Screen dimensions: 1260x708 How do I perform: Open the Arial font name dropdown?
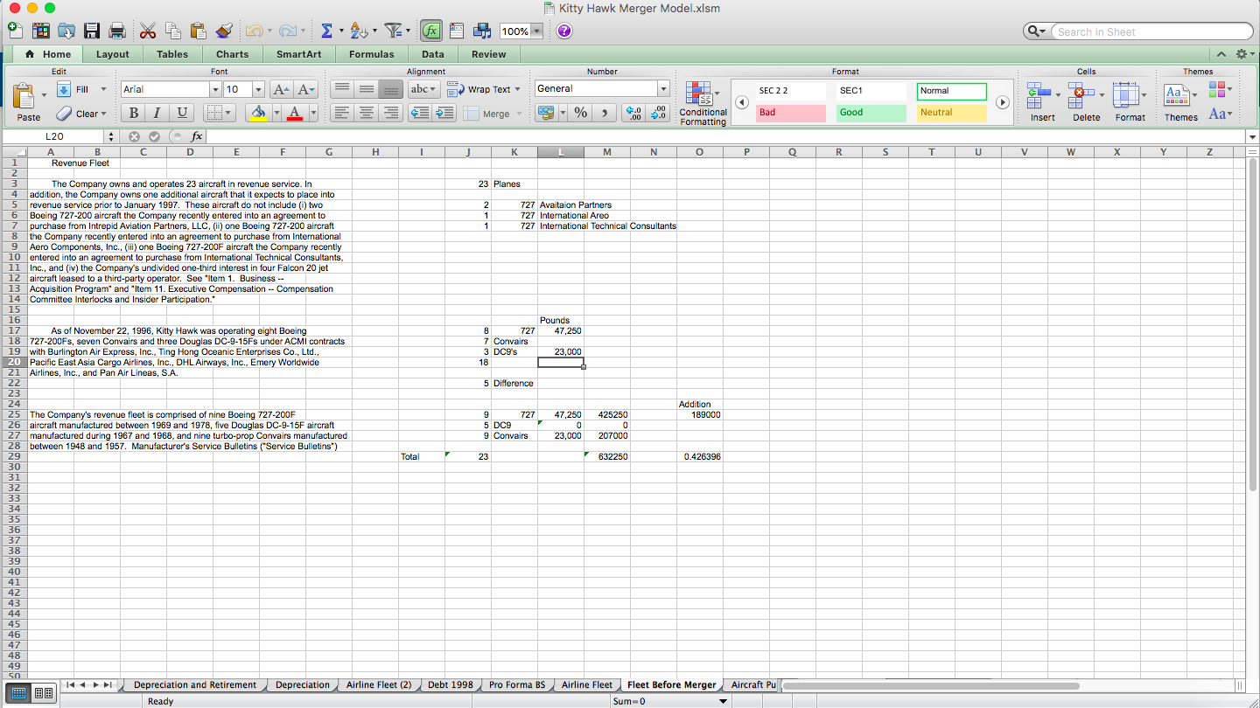215,88
